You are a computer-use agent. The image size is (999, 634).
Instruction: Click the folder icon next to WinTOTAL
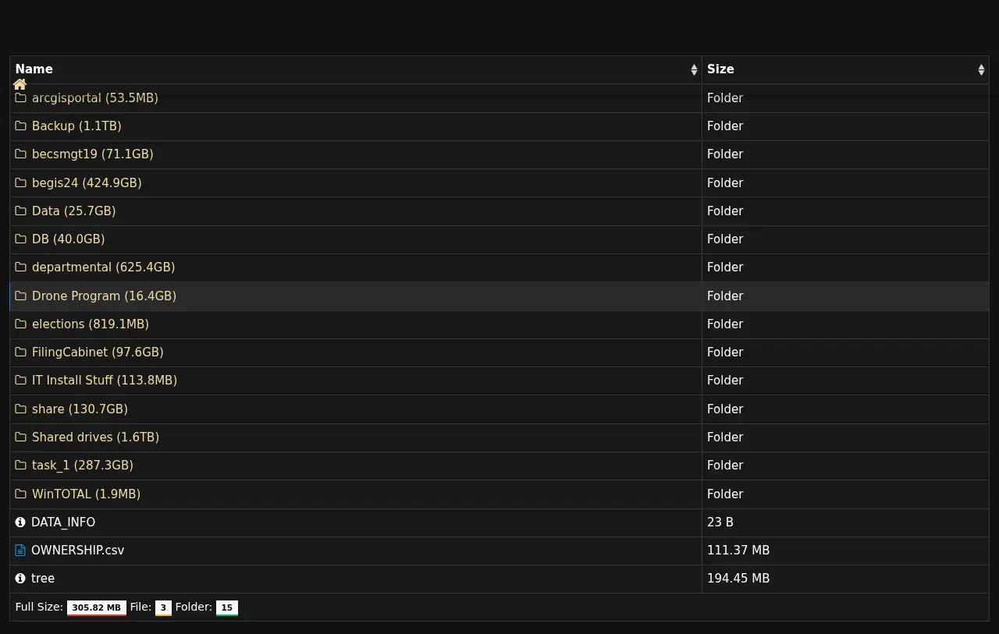tap(21, 494)
